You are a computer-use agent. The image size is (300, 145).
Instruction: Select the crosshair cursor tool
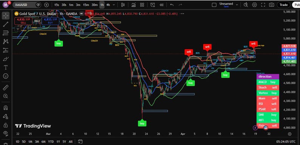pos(6,16)
